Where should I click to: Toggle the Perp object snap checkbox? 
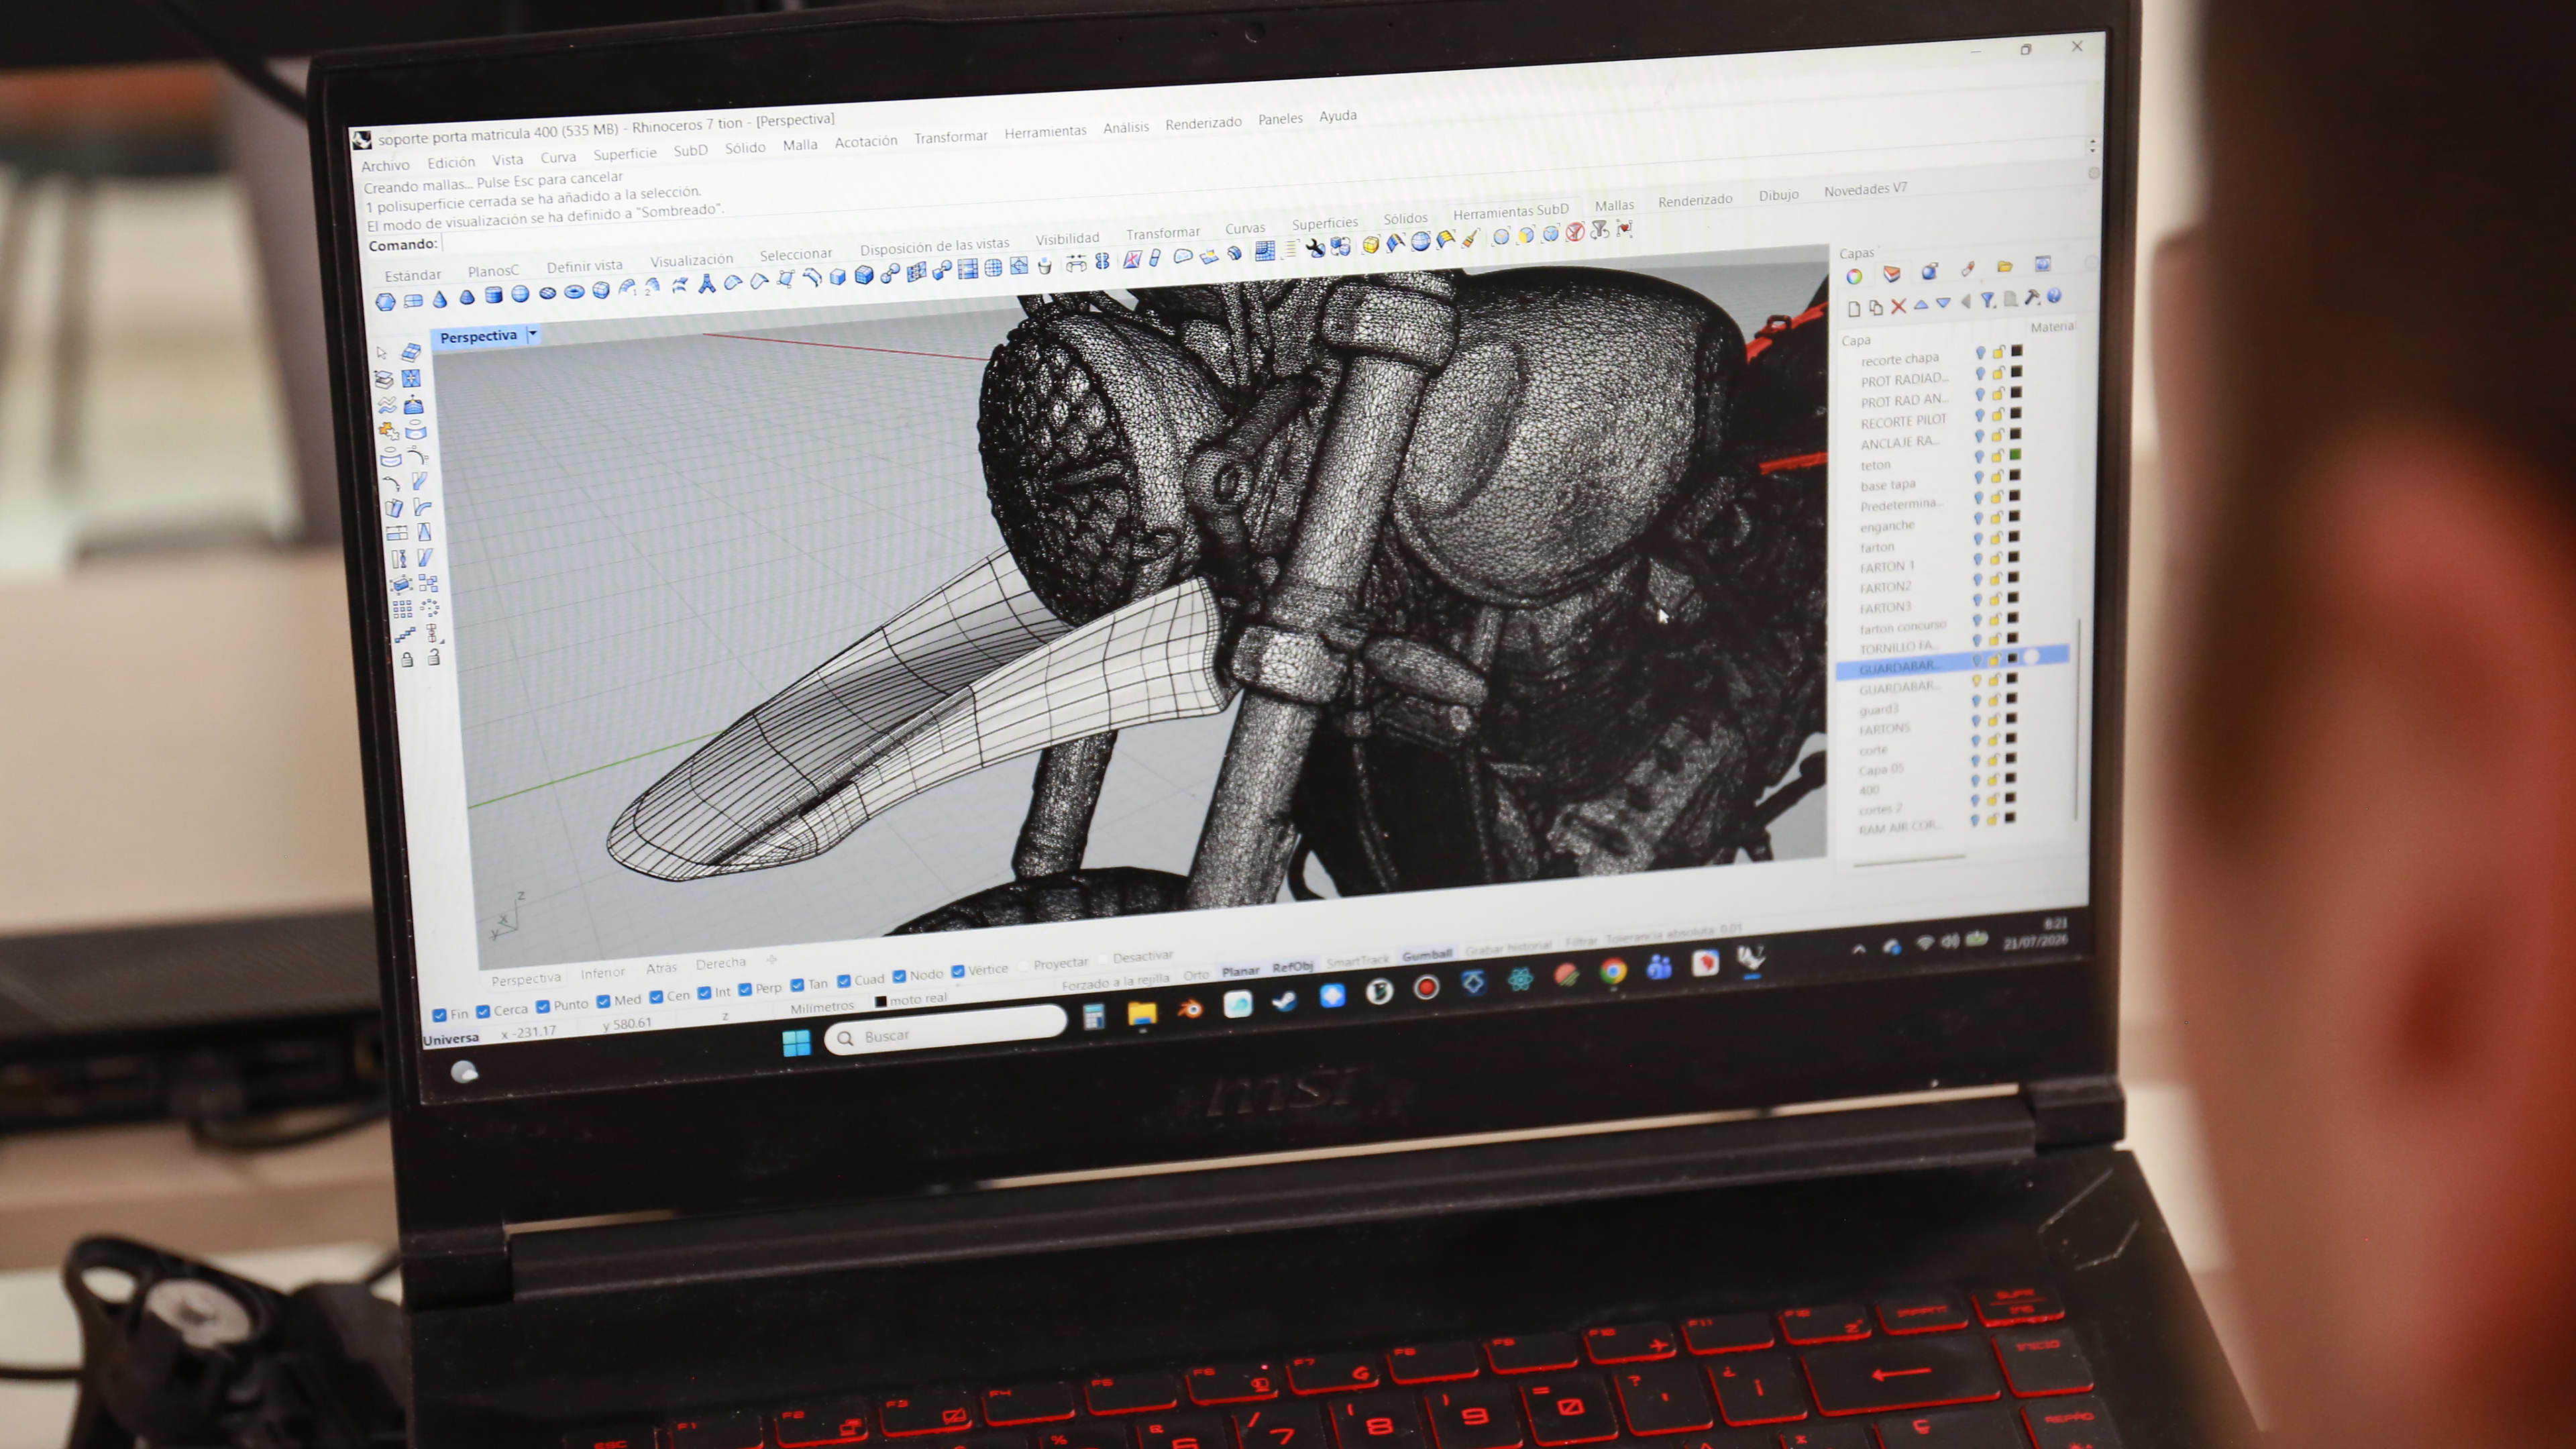(744, 990)
